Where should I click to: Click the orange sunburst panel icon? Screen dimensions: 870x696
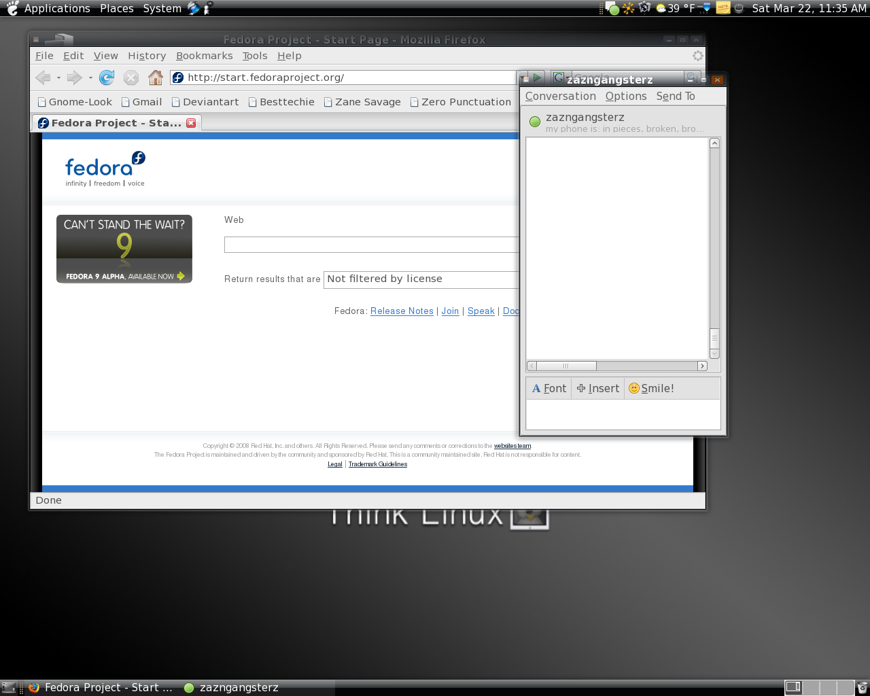pyautogui.click(x=629, y=8)
